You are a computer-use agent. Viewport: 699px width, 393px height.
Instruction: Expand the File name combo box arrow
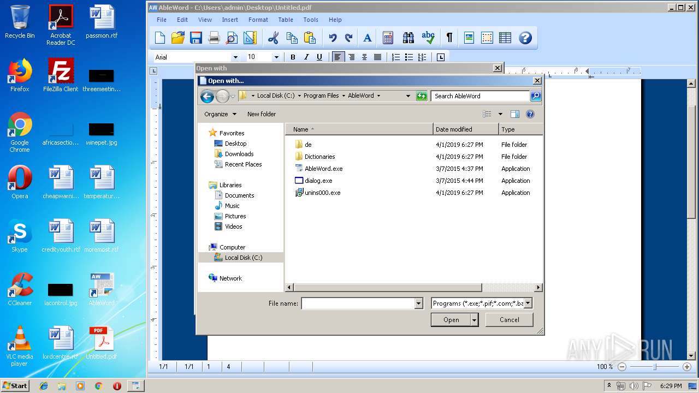(419, 303)
